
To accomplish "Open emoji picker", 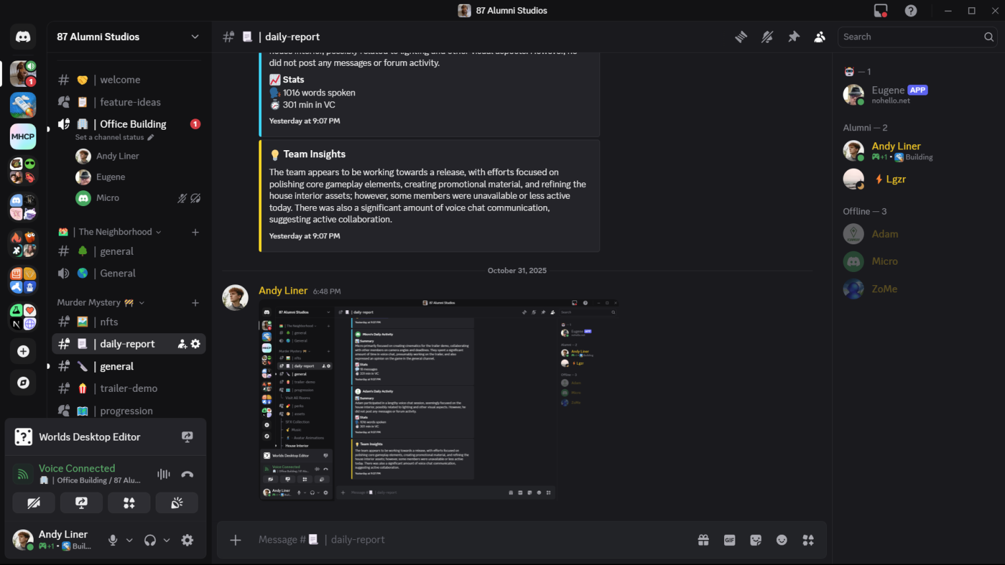I will tap(781, 540).
